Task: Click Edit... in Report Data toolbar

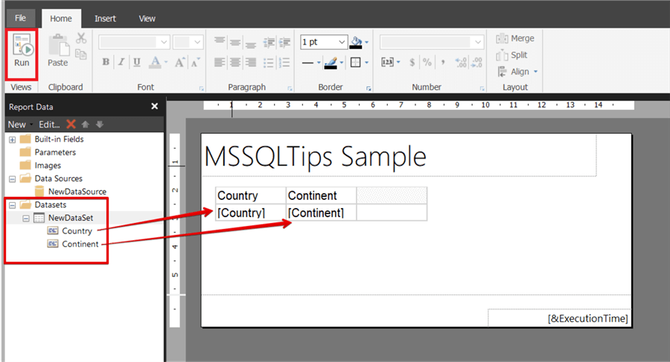Action: tap(49, 124)
